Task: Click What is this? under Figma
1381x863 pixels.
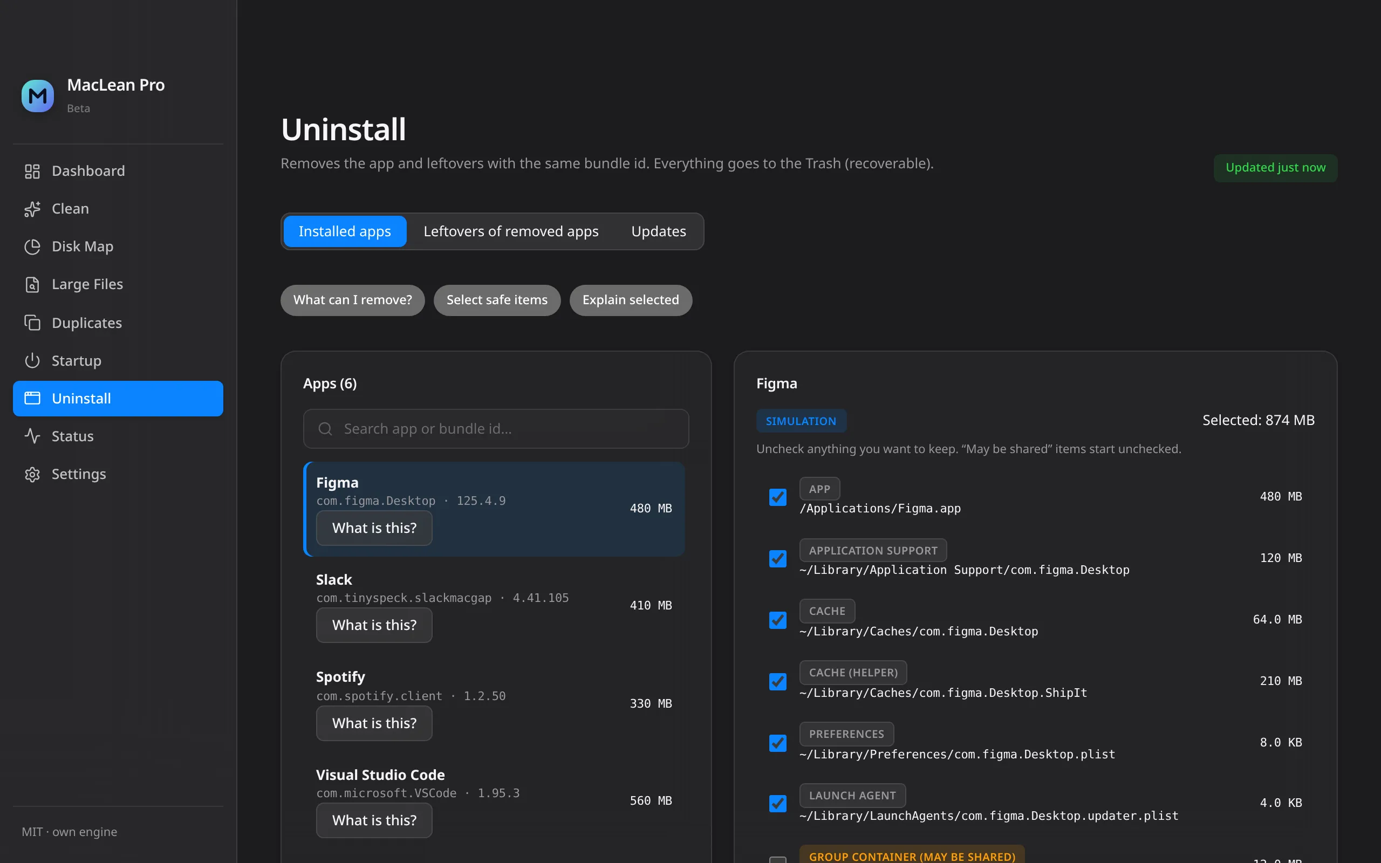Action: pyautogui.click(x=374, y=528)
